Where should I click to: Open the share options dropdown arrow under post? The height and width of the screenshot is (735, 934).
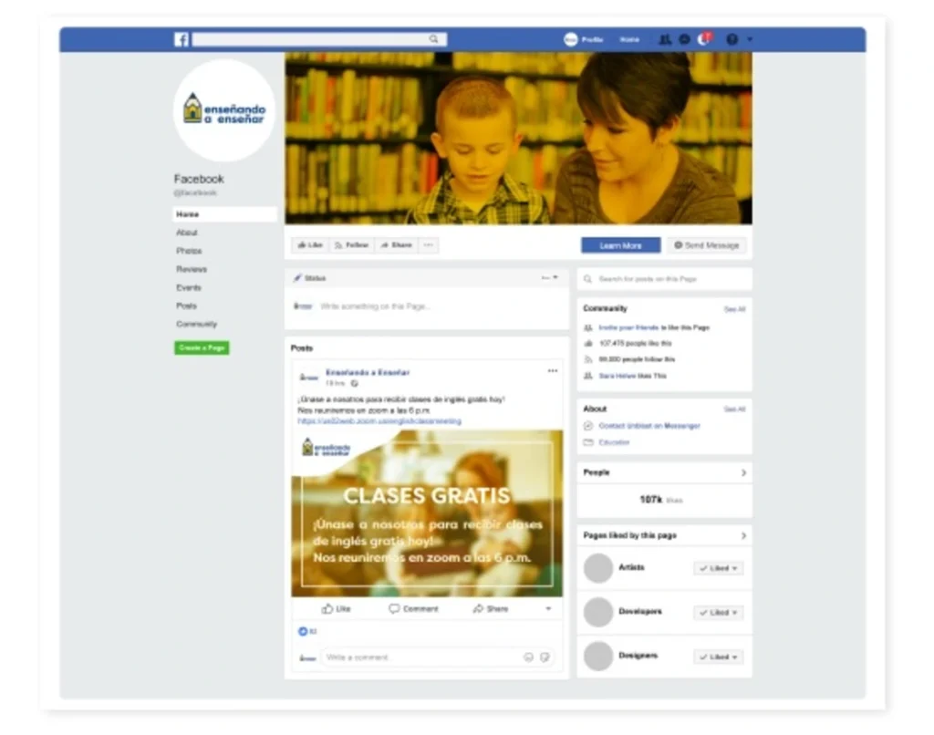(x=548, y=609)
